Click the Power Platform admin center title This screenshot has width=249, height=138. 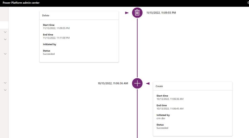tap(21, 3)
